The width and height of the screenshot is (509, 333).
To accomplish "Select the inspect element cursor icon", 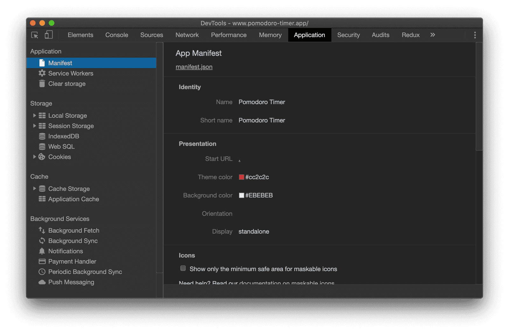I will (34, 35).
